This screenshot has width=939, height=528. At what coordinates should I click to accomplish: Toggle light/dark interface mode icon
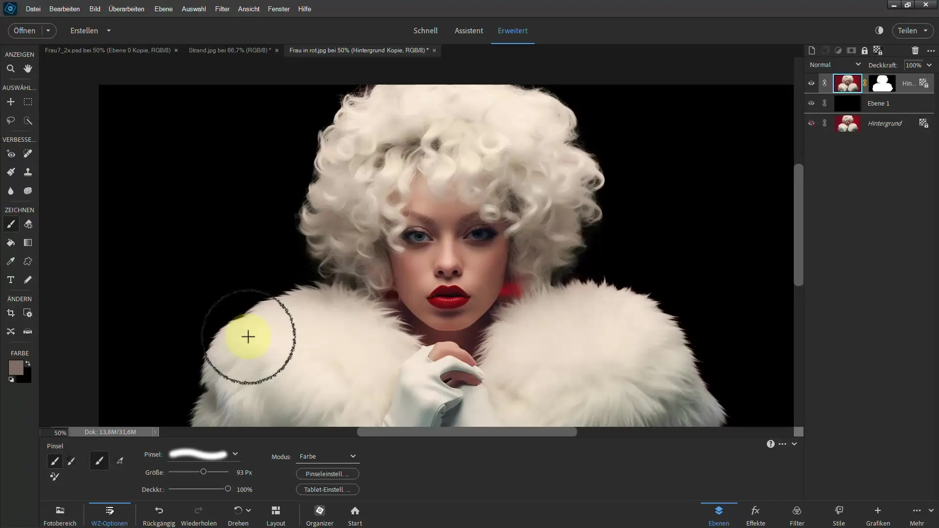(x=879, y=30)
